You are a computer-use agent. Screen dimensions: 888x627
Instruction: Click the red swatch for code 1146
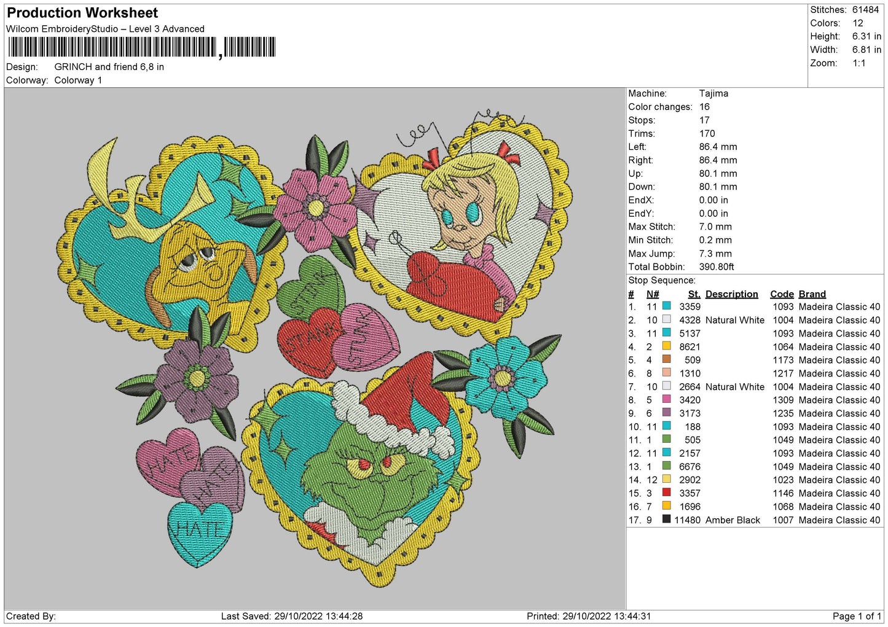[666, 493]
